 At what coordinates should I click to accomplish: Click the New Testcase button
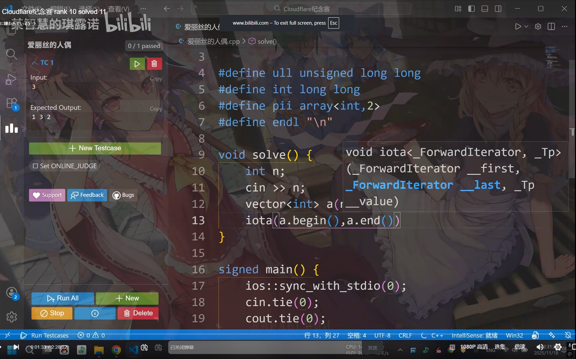tap(95, 148)
